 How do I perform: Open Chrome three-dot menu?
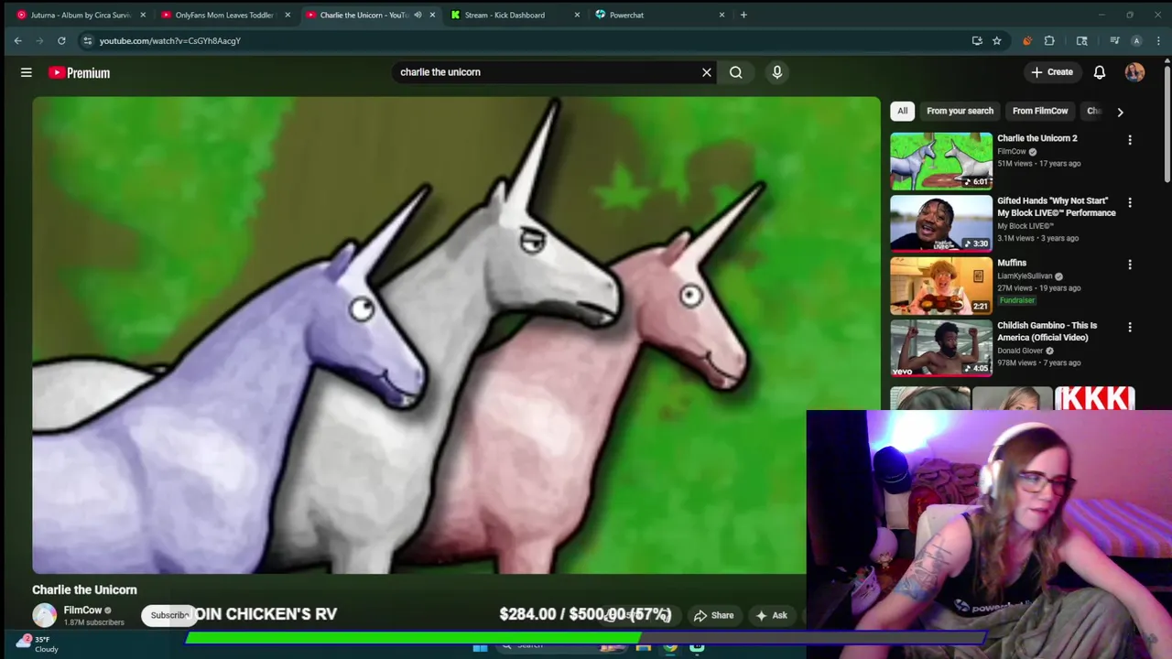(x=1158, y=40)
